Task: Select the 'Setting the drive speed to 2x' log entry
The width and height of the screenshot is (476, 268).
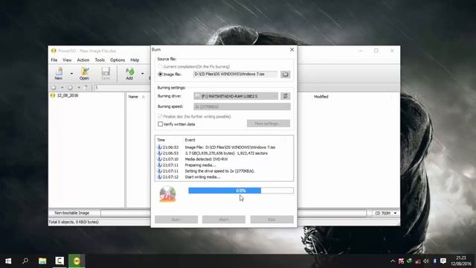Action: pyautogui.click(x=220, y=171)
